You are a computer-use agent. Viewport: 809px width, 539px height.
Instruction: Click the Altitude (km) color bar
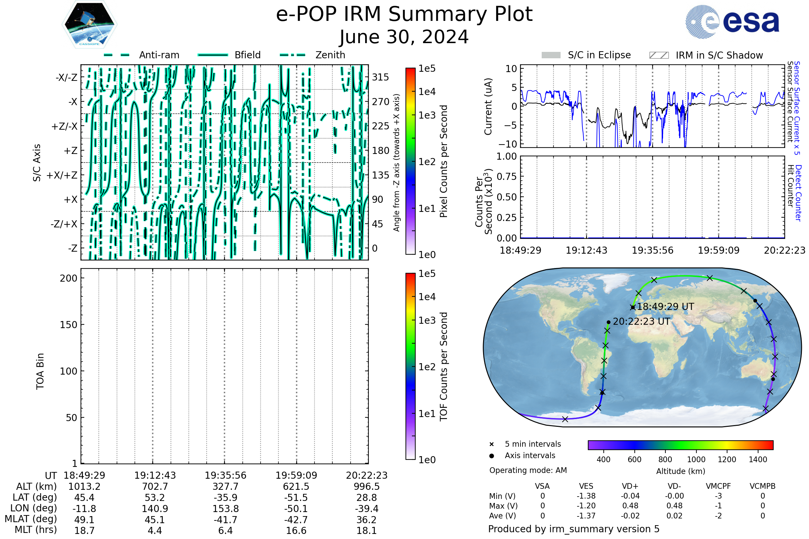point(680,445)
